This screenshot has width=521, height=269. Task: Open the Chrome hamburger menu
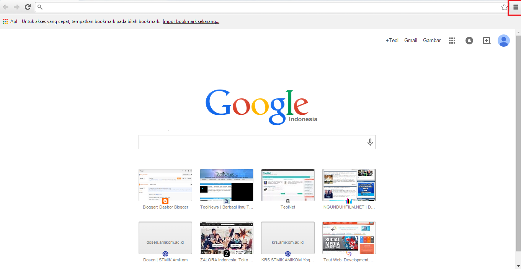pos(516,7)
